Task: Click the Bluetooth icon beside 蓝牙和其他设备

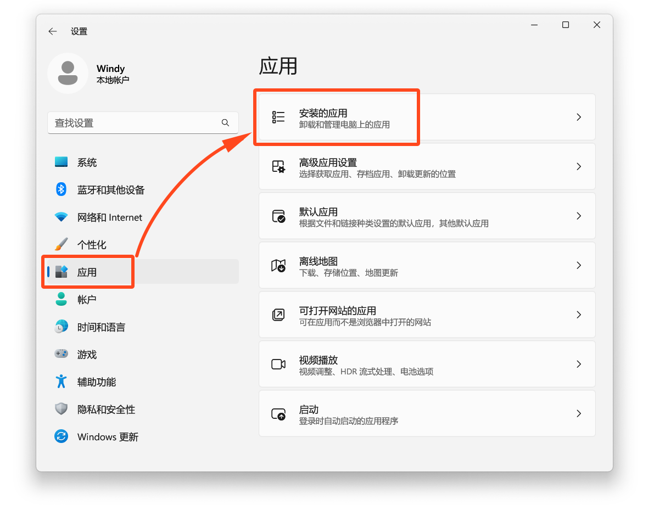Action: tap(61, 189)
